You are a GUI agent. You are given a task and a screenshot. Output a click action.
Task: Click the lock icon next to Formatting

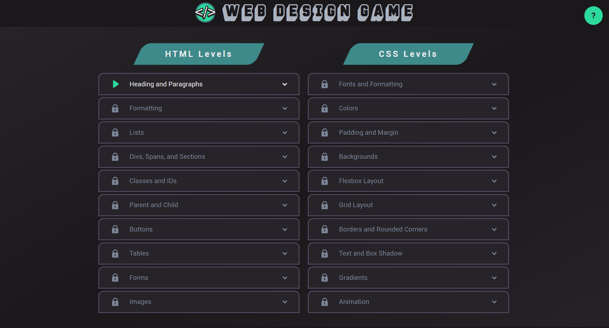[x=115, y=108]
